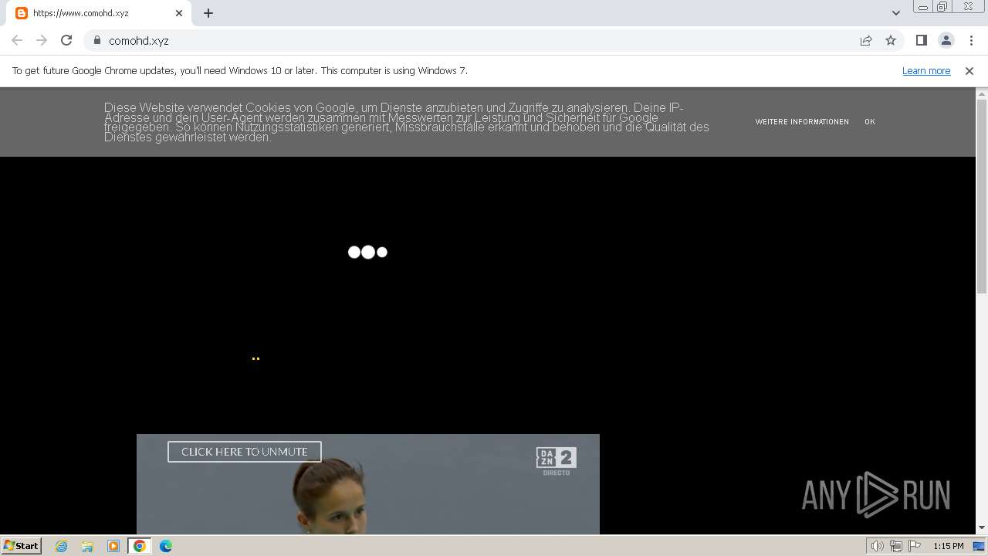The image size is (988, 556).
Task: Minimize the Chrome window
Action: coord(924,7)
